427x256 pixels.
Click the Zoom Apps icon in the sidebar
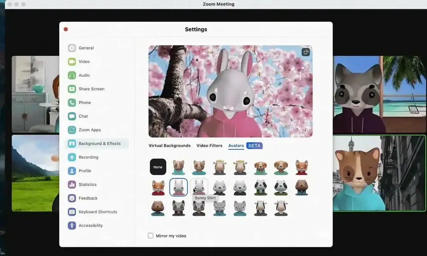click(72, 130)
